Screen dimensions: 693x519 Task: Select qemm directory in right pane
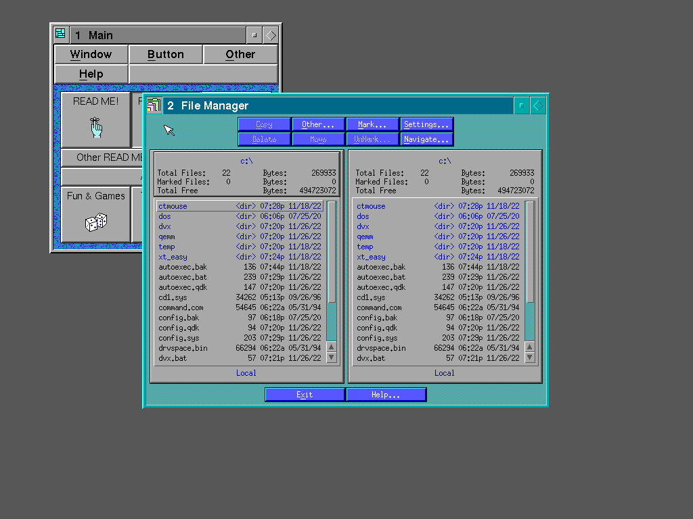point(438,237)
